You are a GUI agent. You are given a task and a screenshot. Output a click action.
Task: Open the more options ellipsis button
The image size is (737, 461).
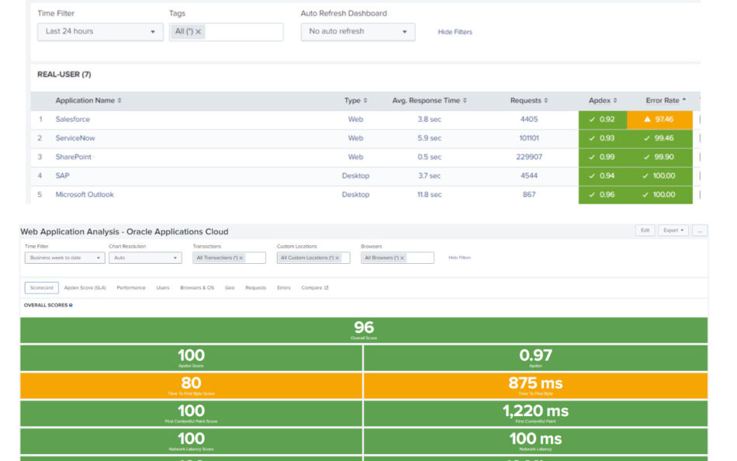click(700, 230)
